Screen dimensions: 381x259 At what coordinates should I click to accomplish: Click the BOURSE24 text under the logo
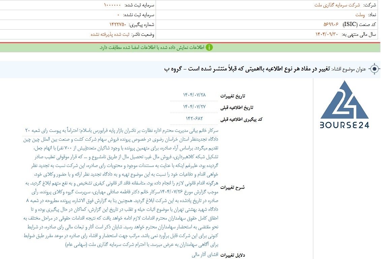(x=344, y=125)
